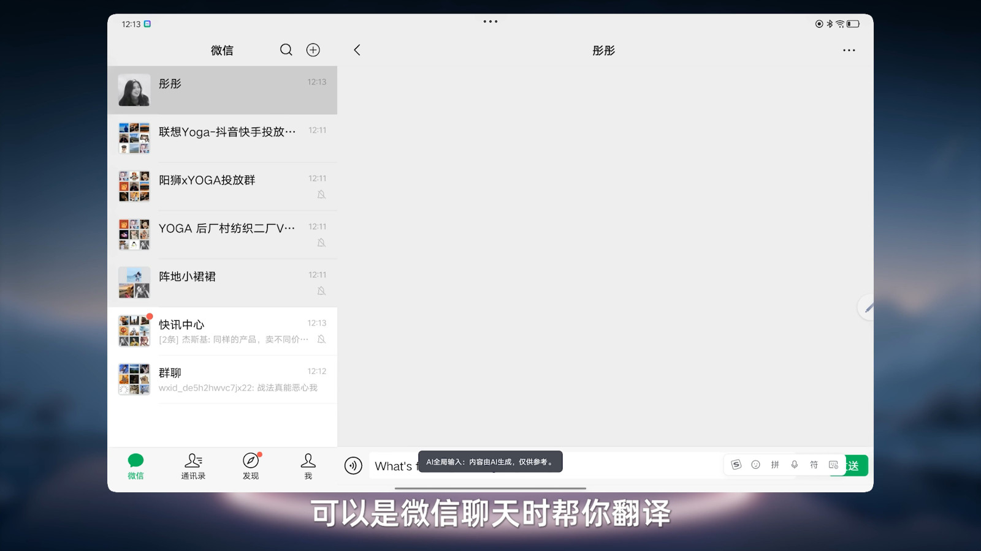
Task: Tap muted bell icon on 阳狮xYOGA投放群
Action: [321, 195]
